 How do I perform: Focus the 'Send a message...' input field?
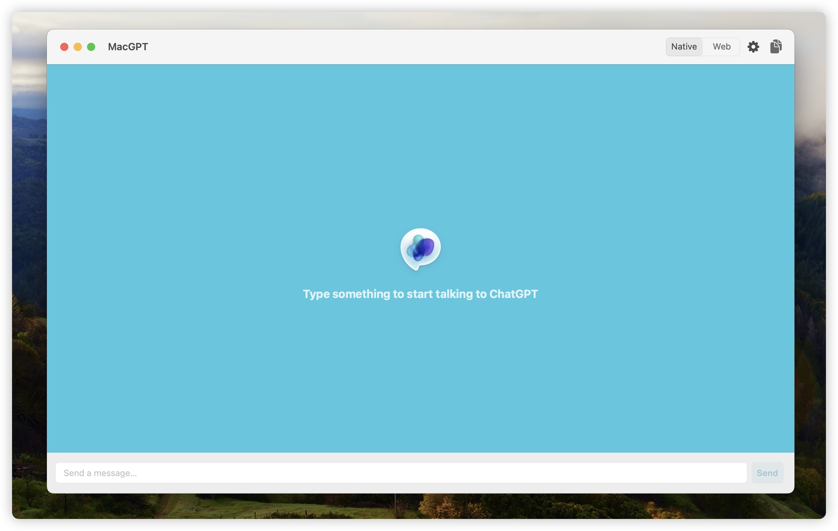click(401, 472)
